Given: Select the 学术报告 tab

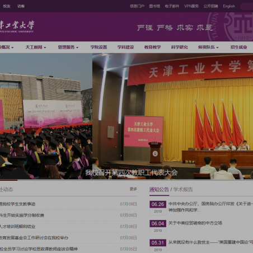Looking at the screenshot, I should [x=183, y=189].
